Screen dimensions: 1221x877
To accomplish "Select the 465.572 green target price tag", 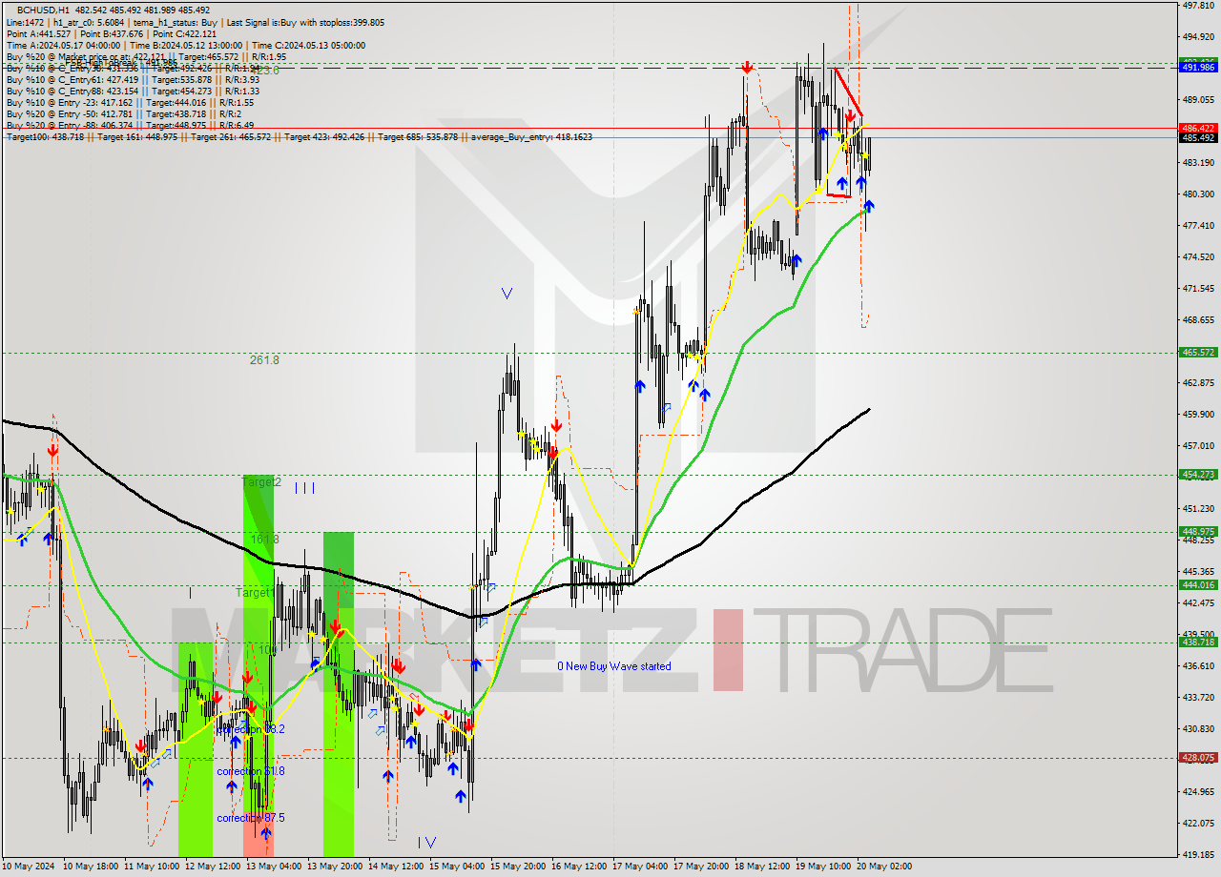I will click(x=1198, y=352).
